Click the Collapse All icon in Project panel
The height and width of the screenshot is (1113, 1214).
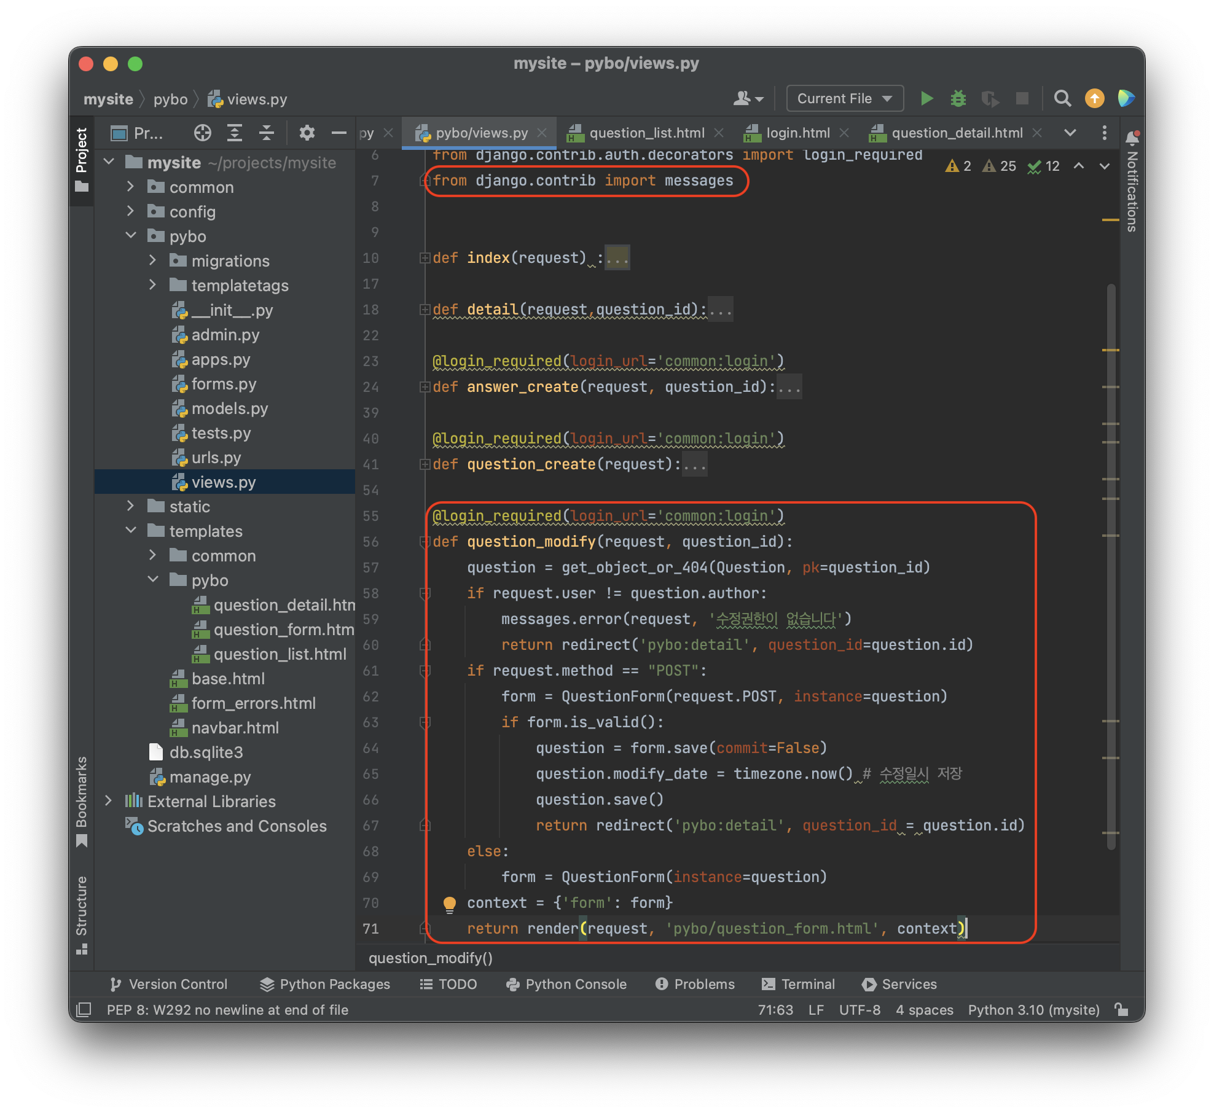tap(267, 133)
